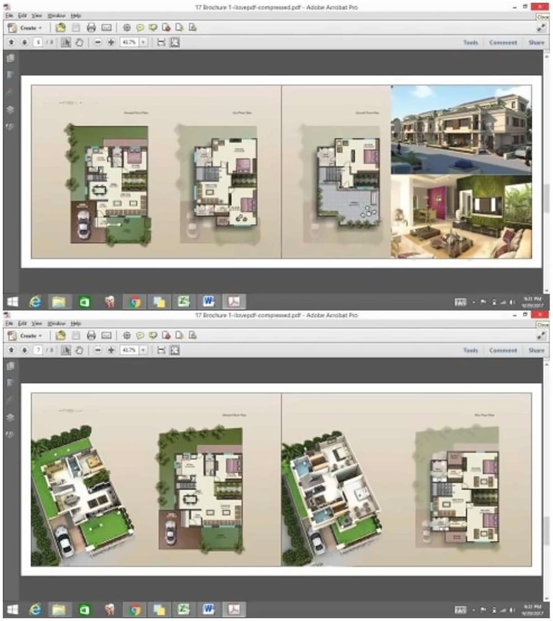The width and height of the screenshot is (553, 621).
Task: Open the Bookmarks panel
Action: coord(10,74)
